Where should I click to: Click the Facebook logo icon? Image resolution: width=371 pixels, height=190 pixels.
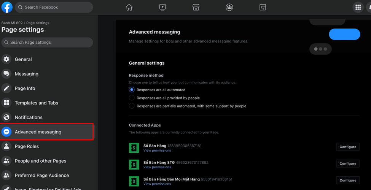tap(7, 7)
